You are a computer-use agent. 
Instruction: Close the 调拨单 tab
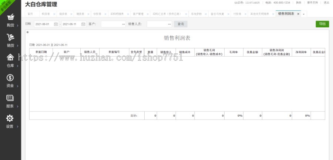click(88, 14)
